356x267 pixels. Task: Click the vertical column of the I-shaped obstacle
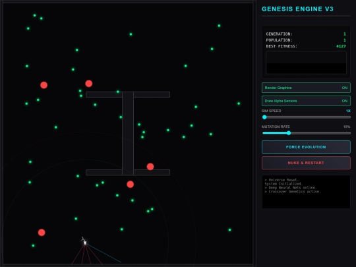[x=128, y=133]
